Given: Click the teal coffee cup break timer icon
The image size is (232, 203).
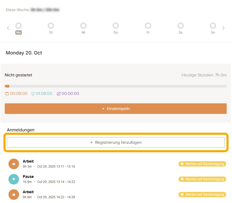Looking at the screenshot, I should [33, 94].
